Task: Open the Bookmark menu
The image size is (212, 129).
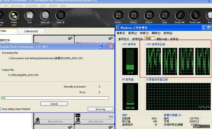Action: point(17,6)
